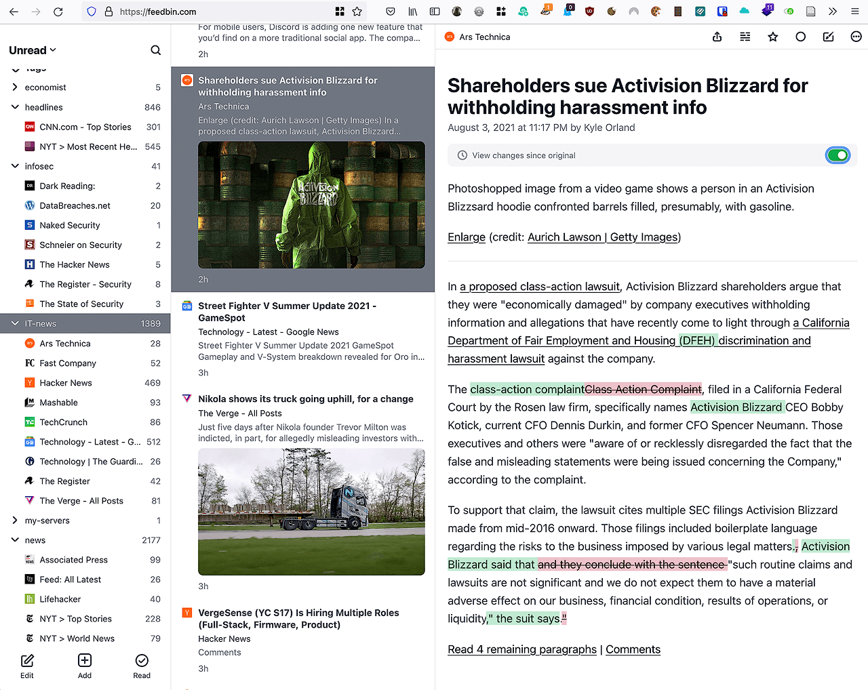Open the browser hamburger menu
Viewport: 868px width, 690px height.
(854, 12)
